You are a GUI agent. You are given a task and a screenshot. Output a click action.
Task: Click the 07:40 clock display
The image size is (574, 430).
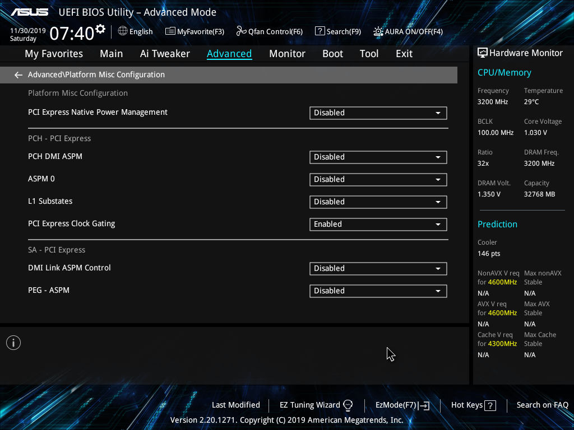(72, 34)
